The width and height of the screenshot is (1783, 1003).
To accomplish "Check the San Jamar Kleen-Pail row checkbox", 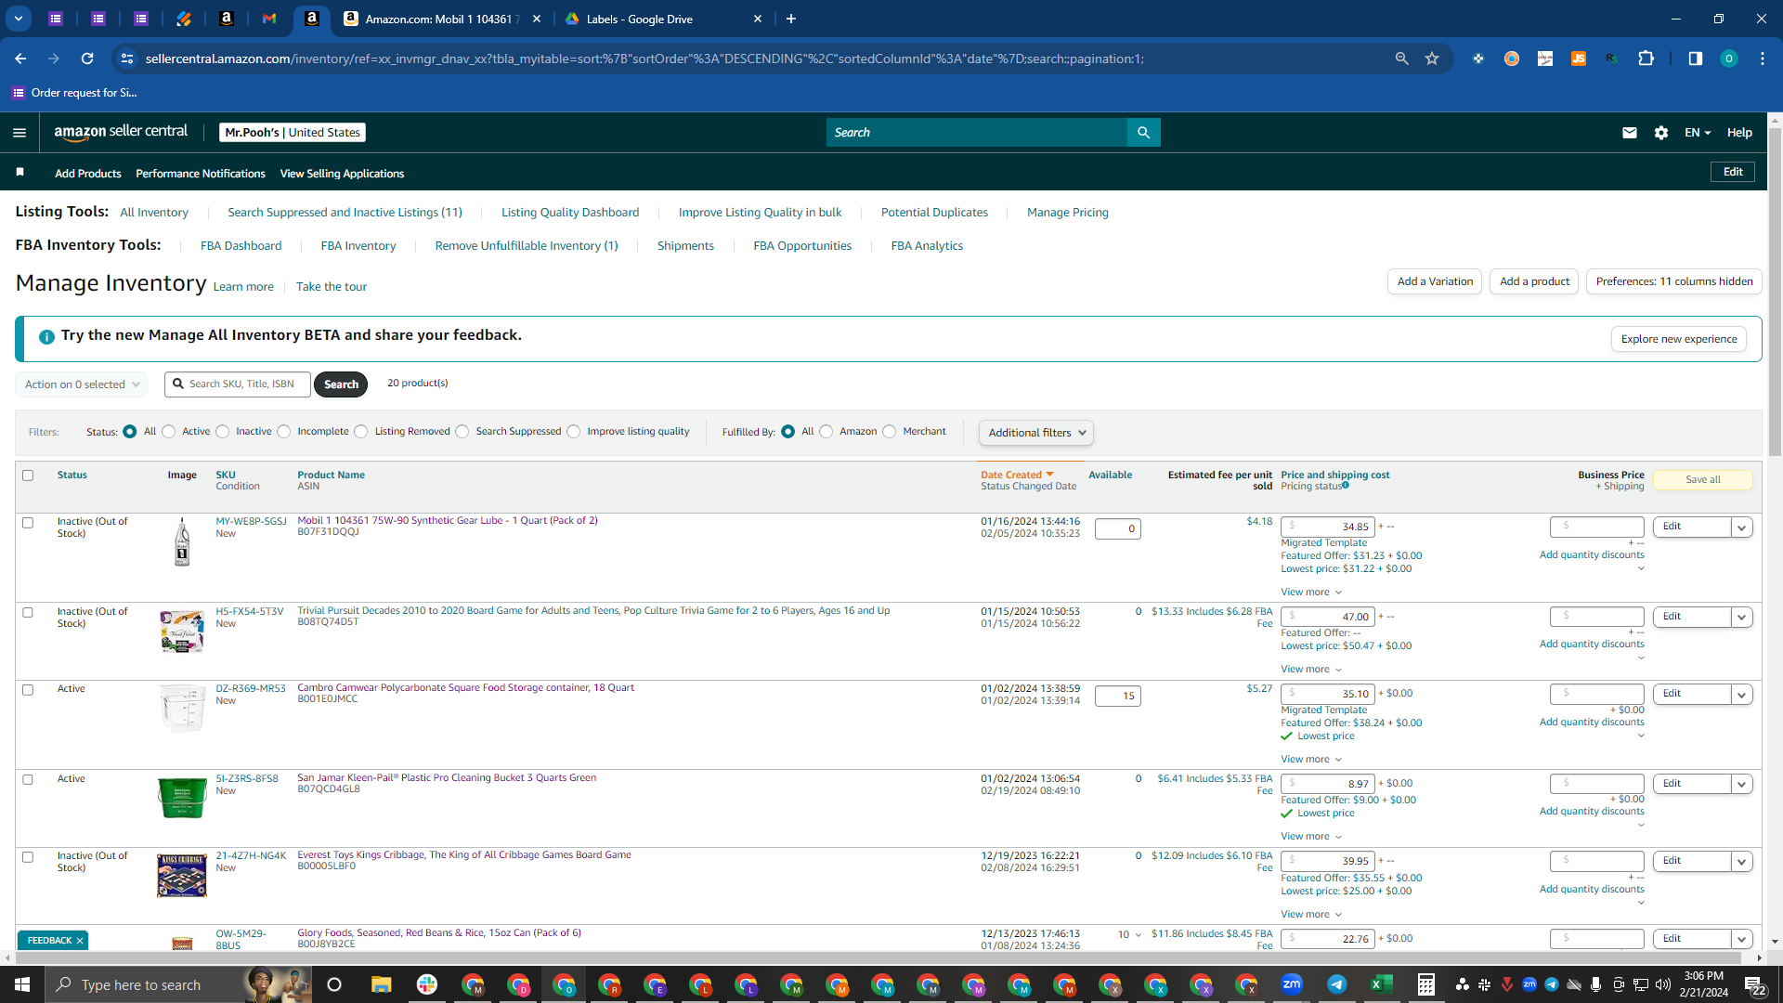I will tap(28, 780).
